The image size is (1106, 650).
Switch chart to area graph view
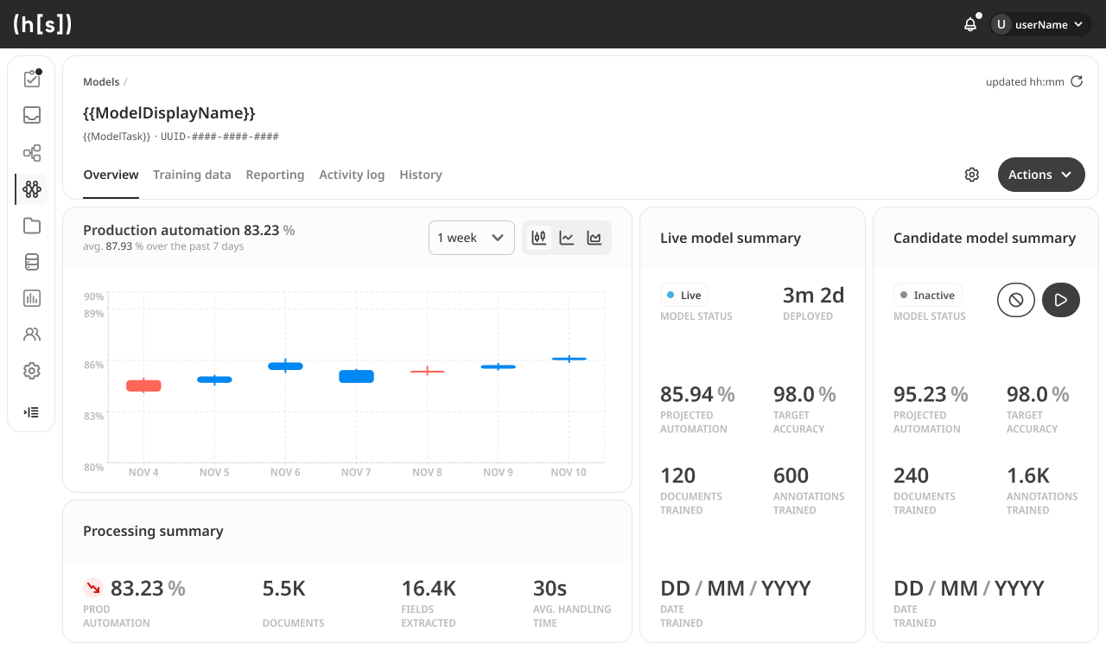point(594,238)
